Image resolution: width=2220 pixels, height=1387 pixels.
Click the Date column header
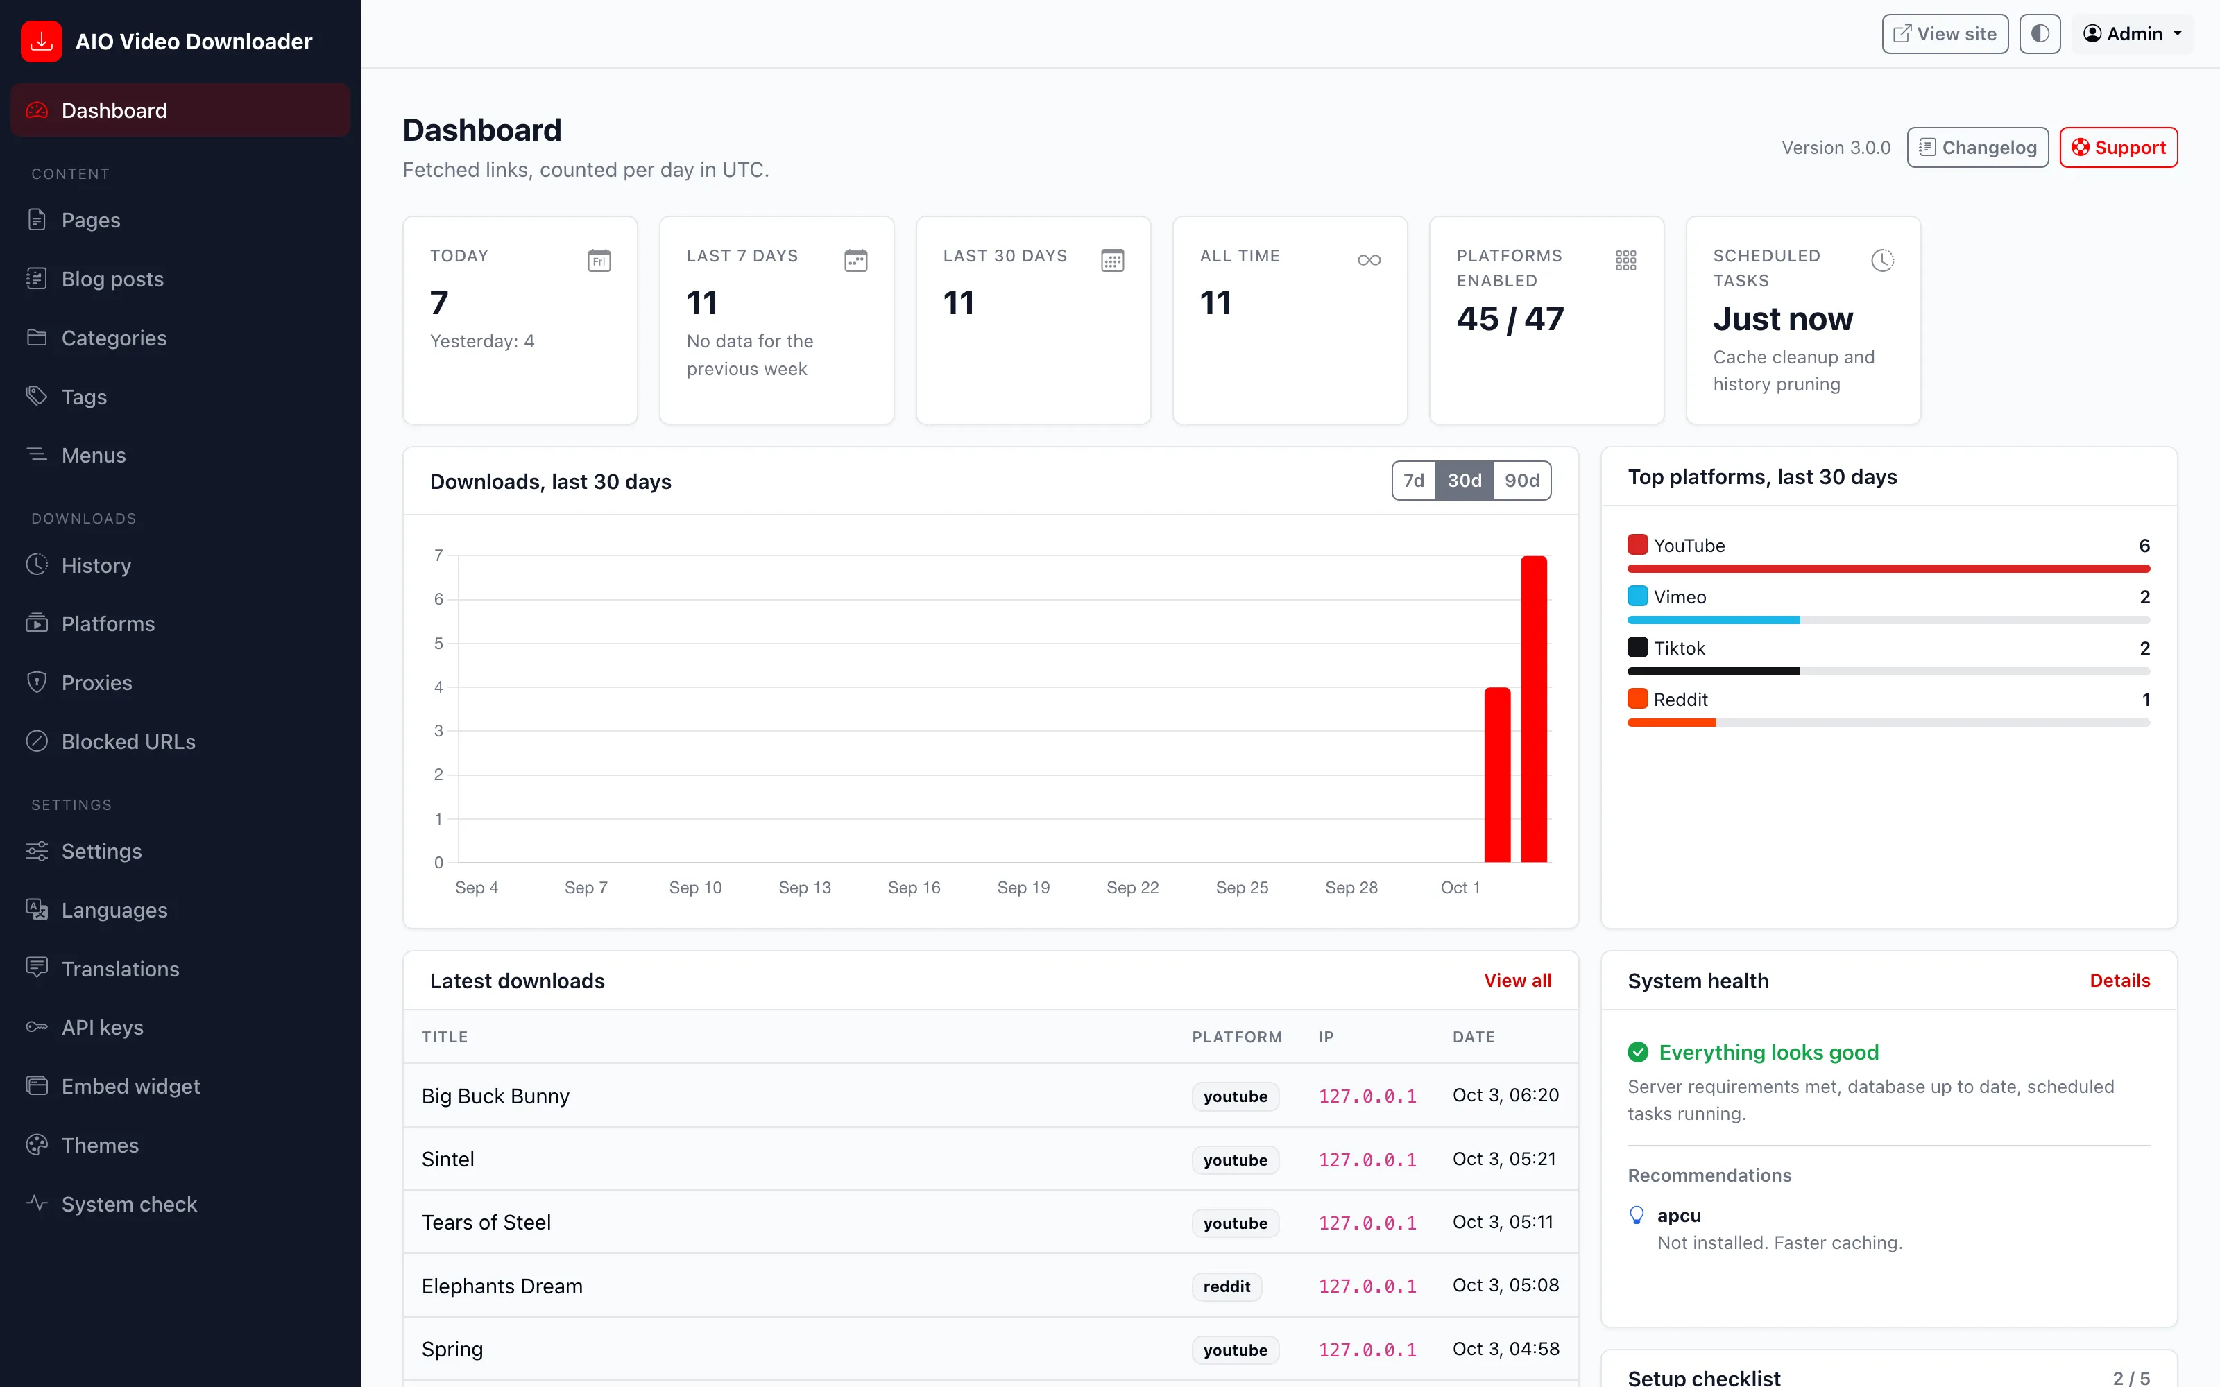click(x=1474, y=1037)
